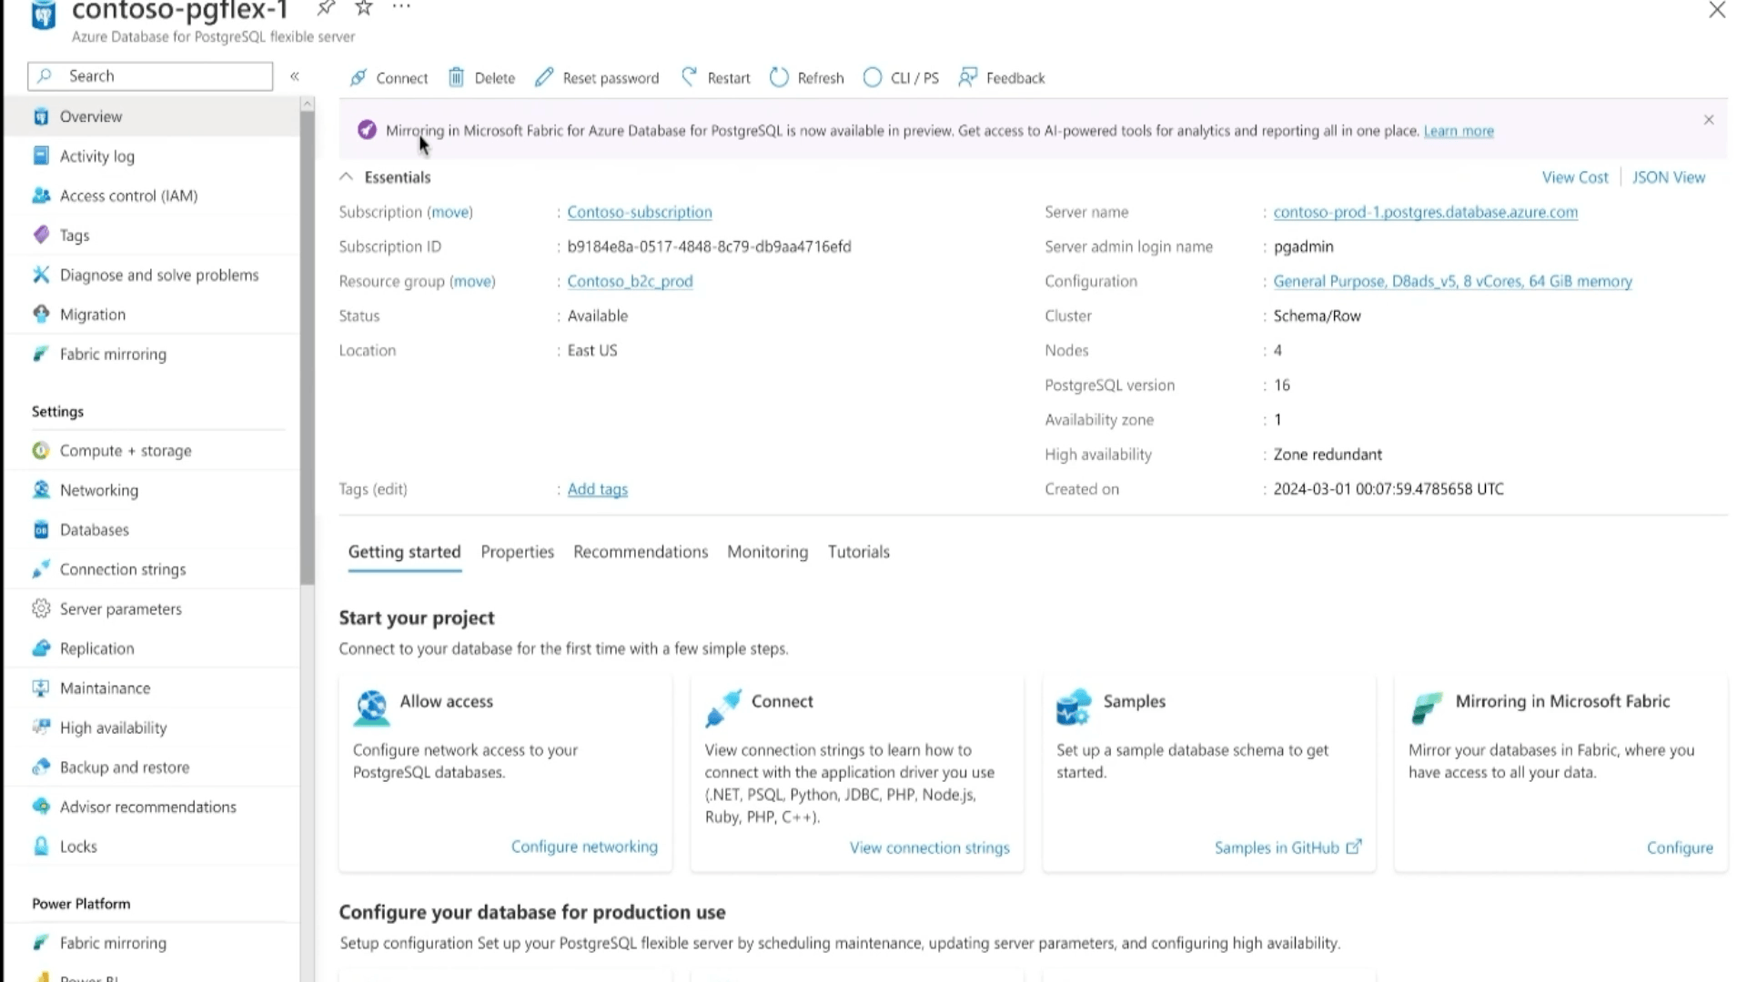Screen dimensions: 1747x982
Task: Click Configure in the Fabric mirroring card
Action: [1680, 847]
